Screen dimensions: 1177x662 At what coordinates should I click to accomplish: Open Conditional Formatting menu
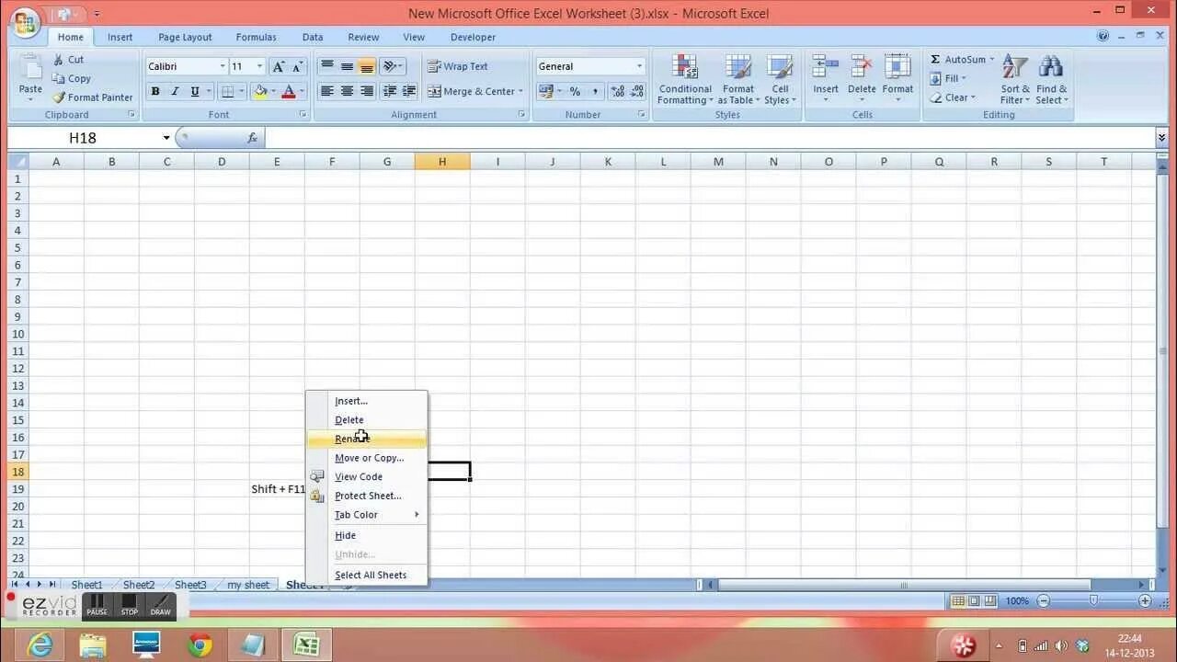click(x=685, y=79)
